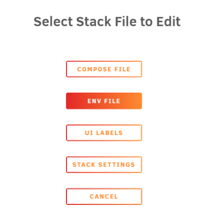Click the topmost outlined button
This screenshot has width=202, height=215.
click(104, 69)
